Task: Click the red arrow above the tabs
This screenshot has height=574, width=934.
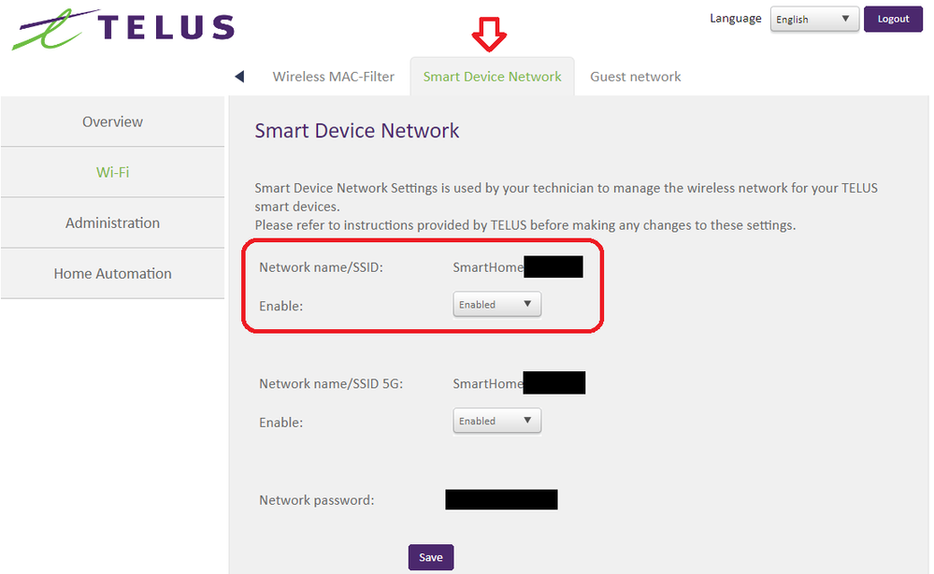Action: pos(489,36)
